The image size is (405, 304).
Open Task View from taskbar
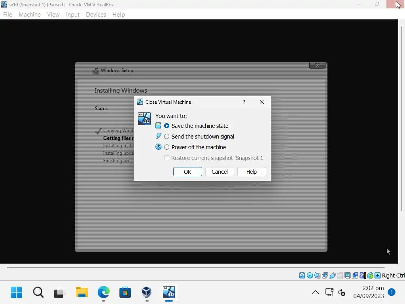(x=60, y=293)
